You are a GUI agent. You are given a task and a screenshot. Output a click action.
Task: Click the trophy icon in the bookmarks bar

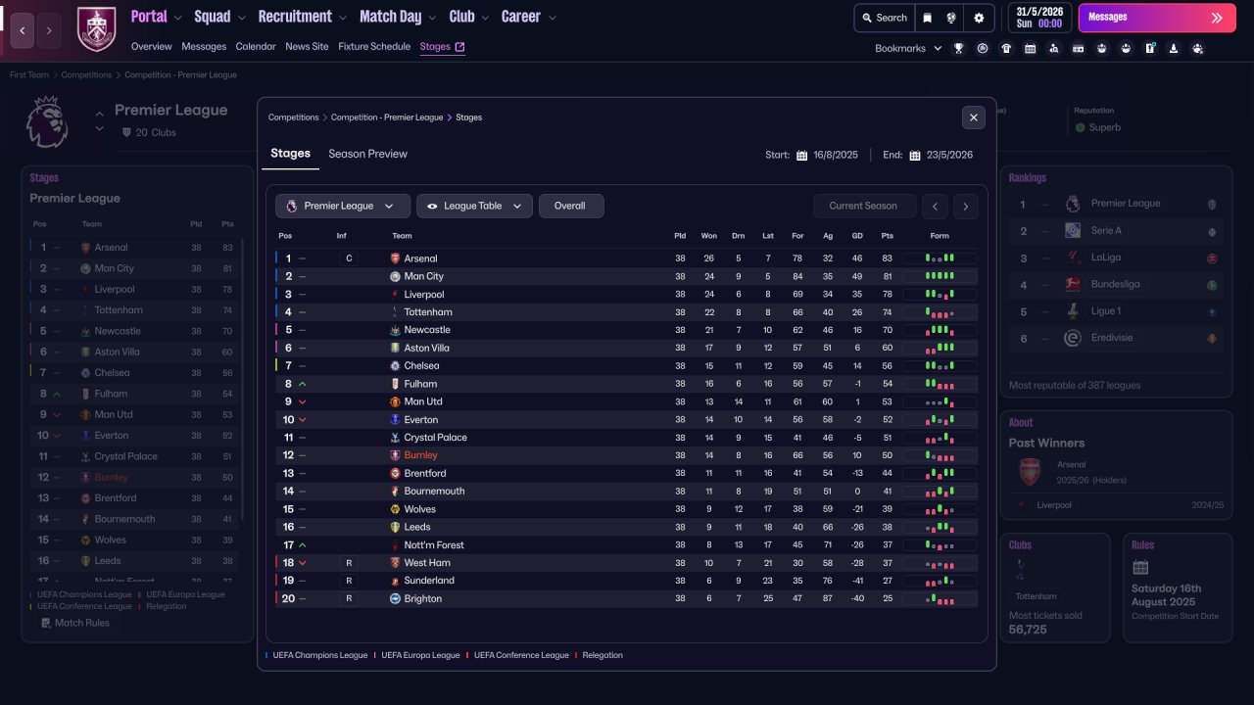click(959, 48)
